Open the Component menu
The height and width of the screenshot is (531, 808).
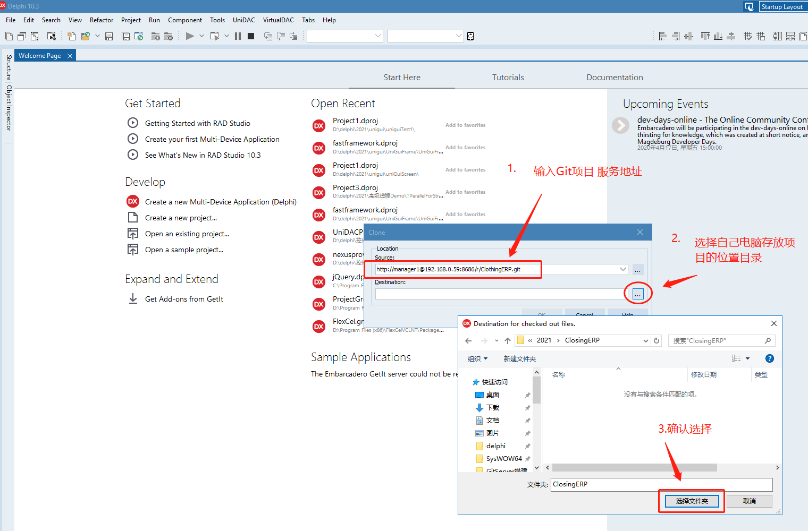click(x=185, y=20)
